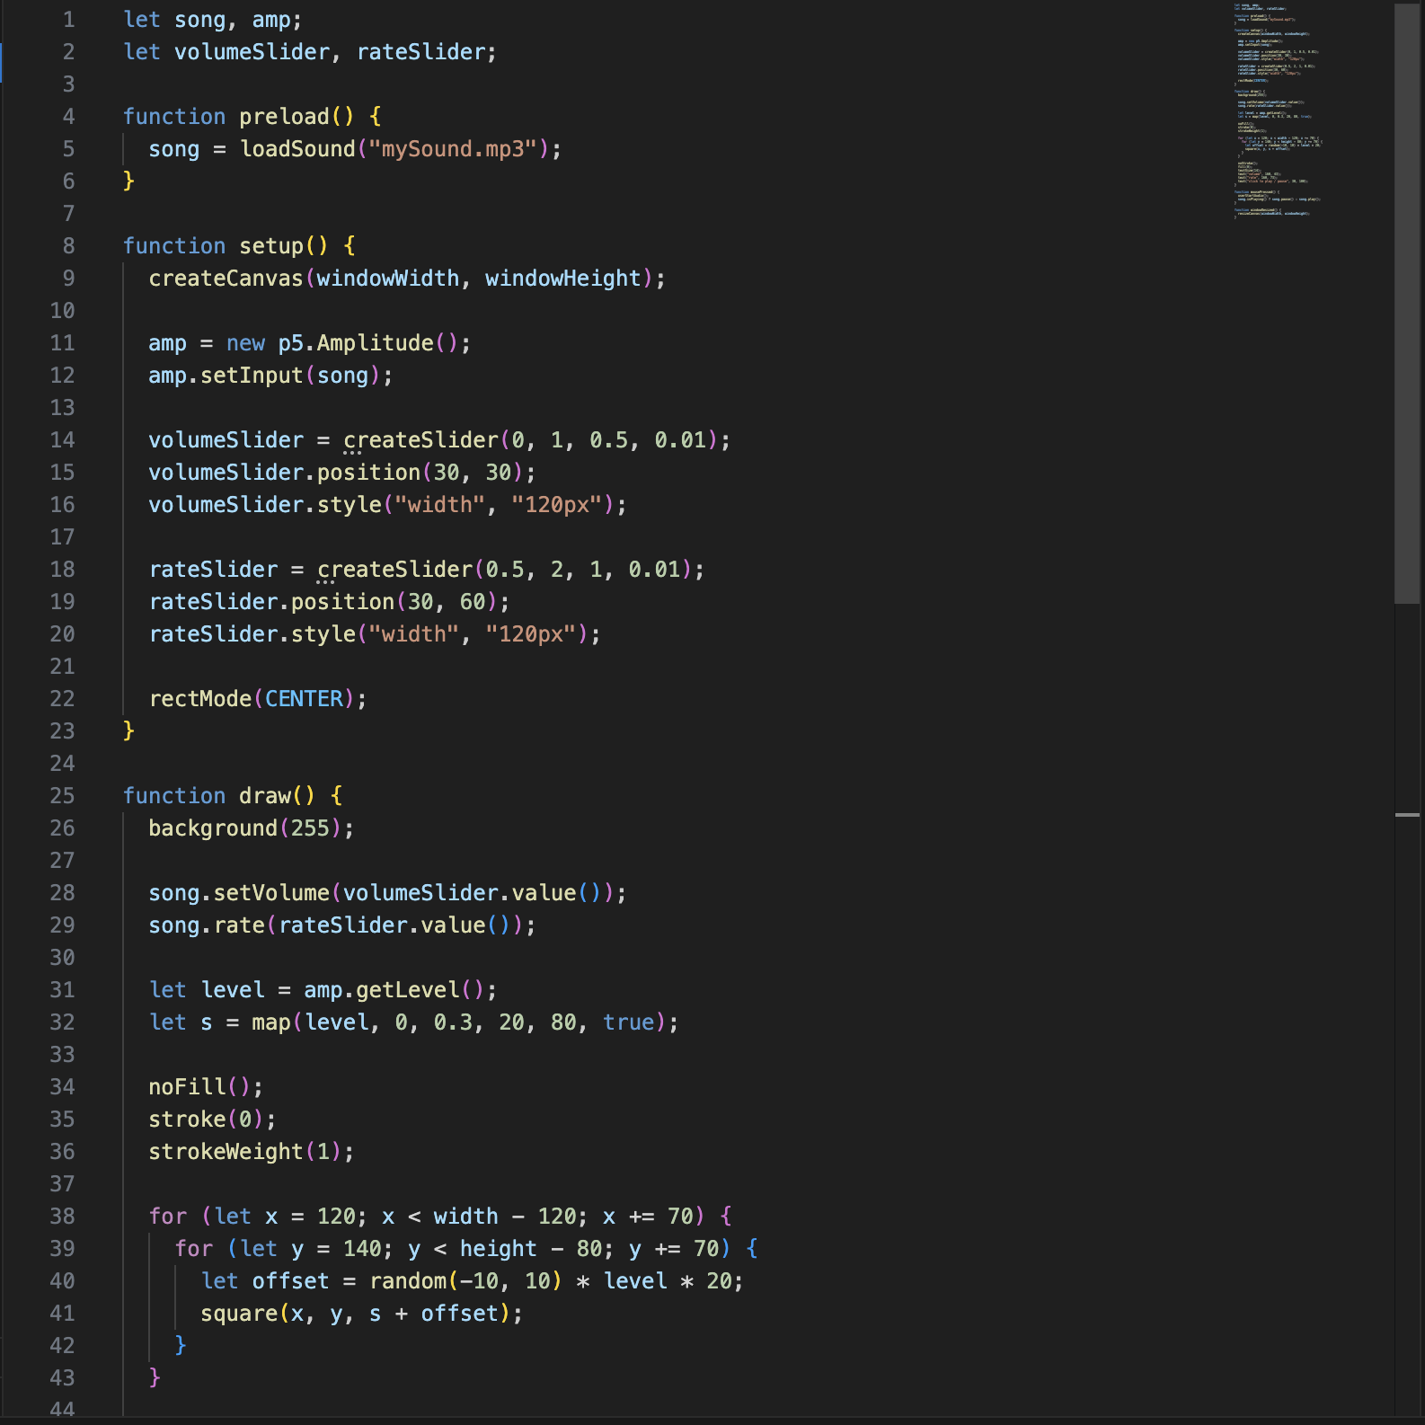
Task: Click the overview ruler marker below scrollbar thumb
Action: pos(1406,815)
